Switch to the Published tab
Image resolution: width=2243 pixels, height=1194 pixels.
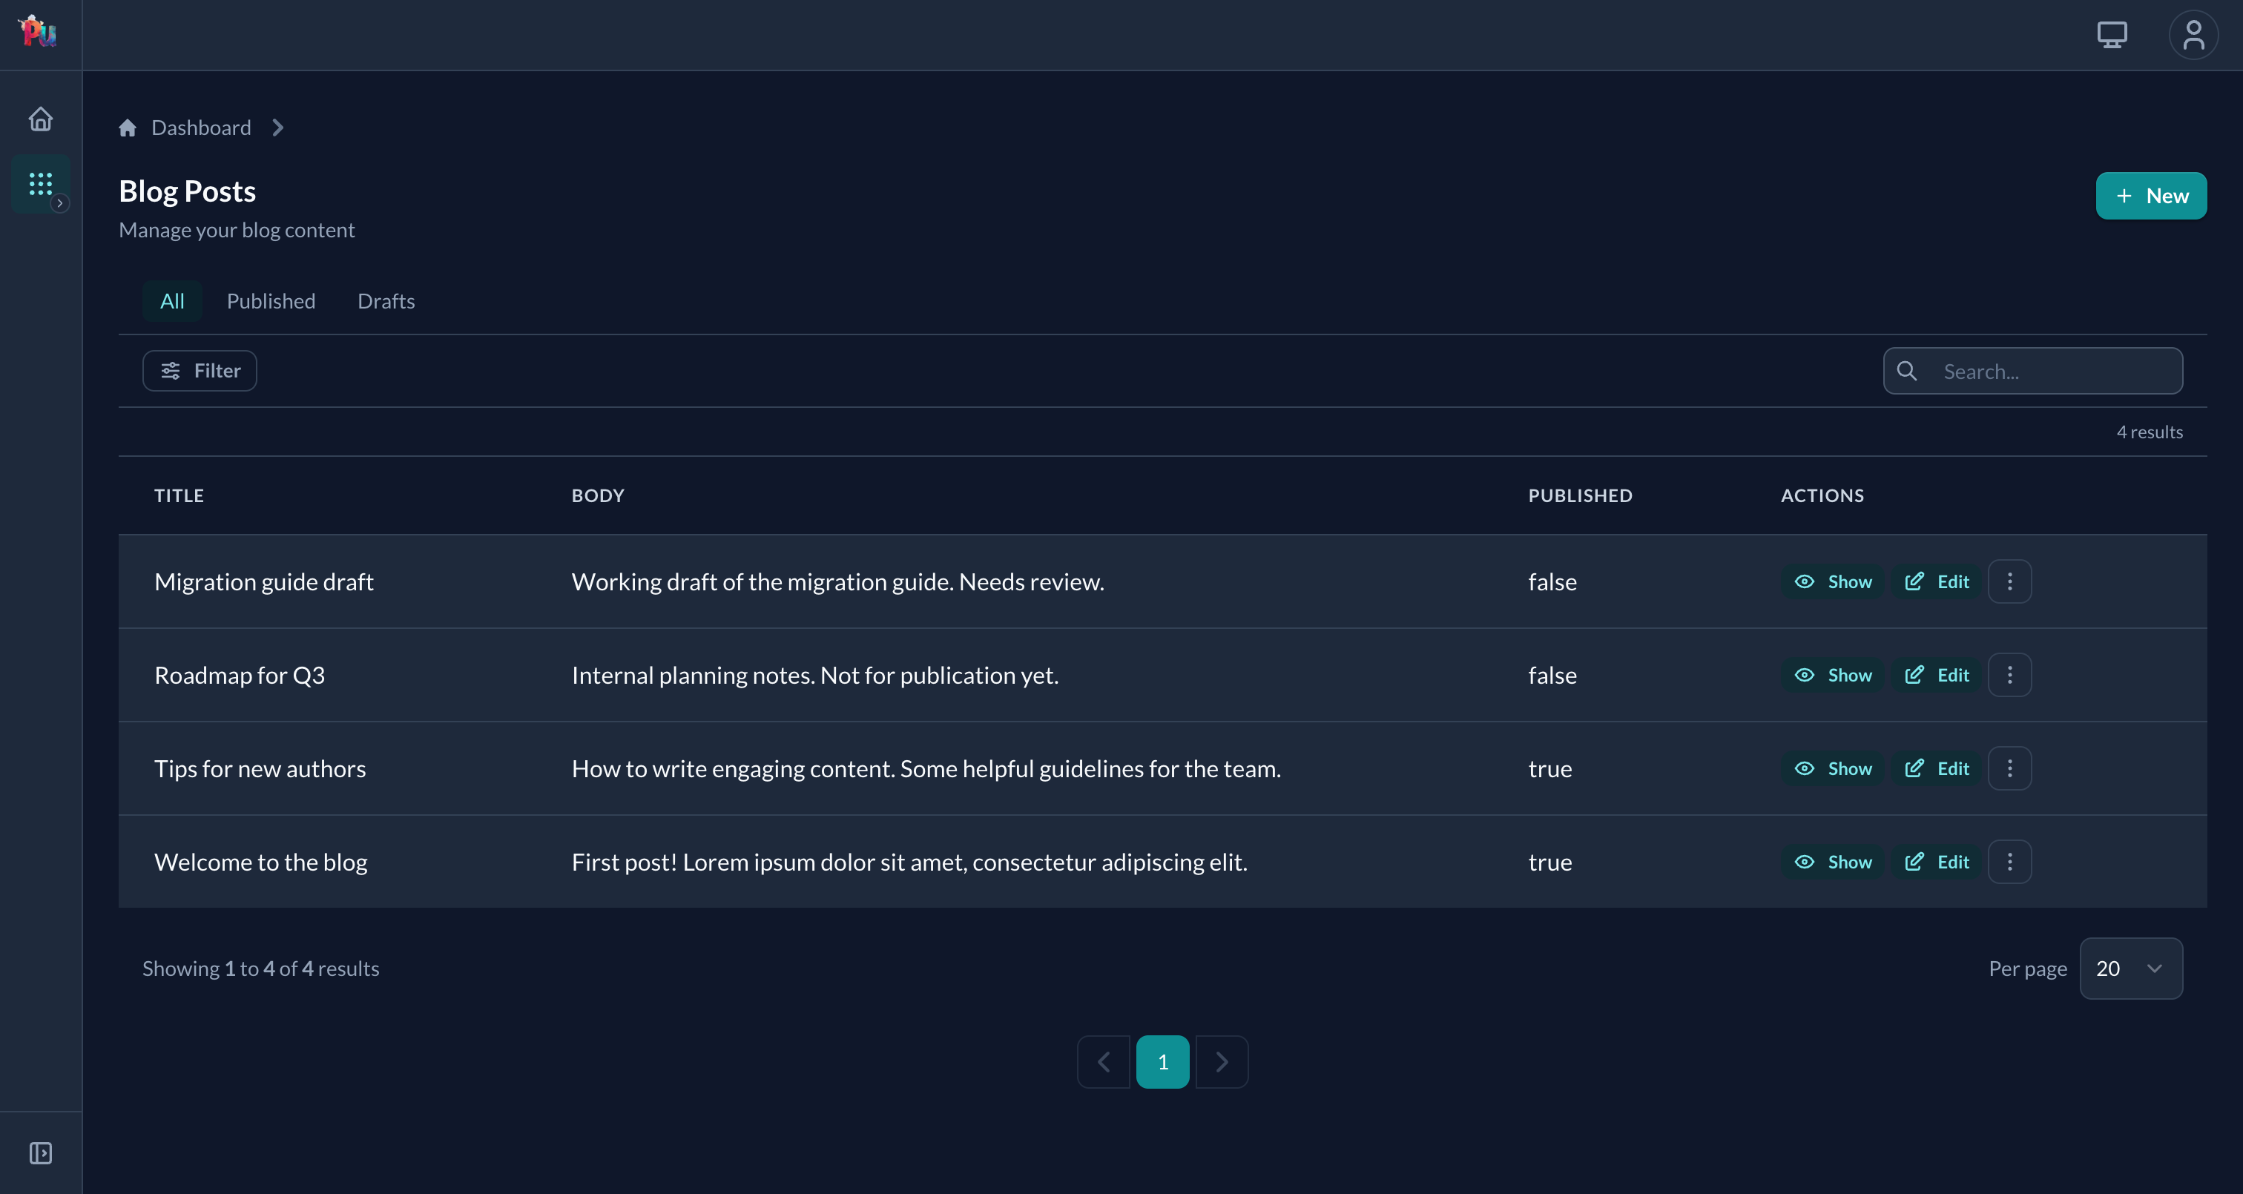tap(271, 301)
